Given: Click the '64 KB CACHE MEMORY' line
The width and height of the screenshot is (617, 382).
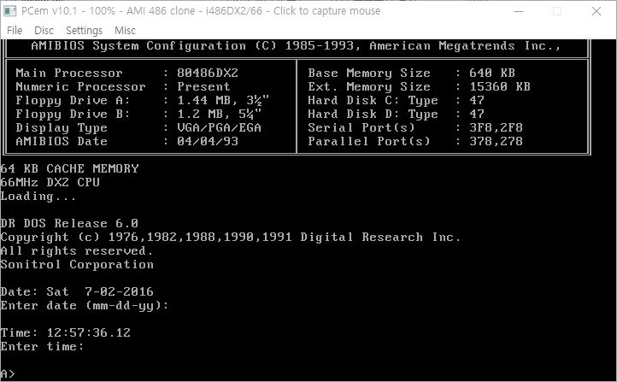Looking at the screenshot, I should click(x=69, y=168).
